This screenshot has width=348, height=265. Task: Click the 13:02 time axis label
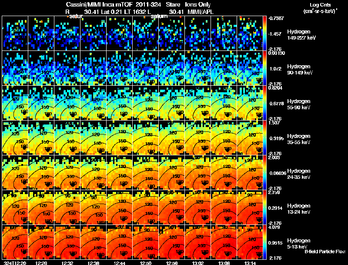tap(198, 263)
